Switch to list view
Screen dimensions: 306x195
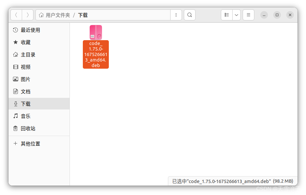coord(227,15)
